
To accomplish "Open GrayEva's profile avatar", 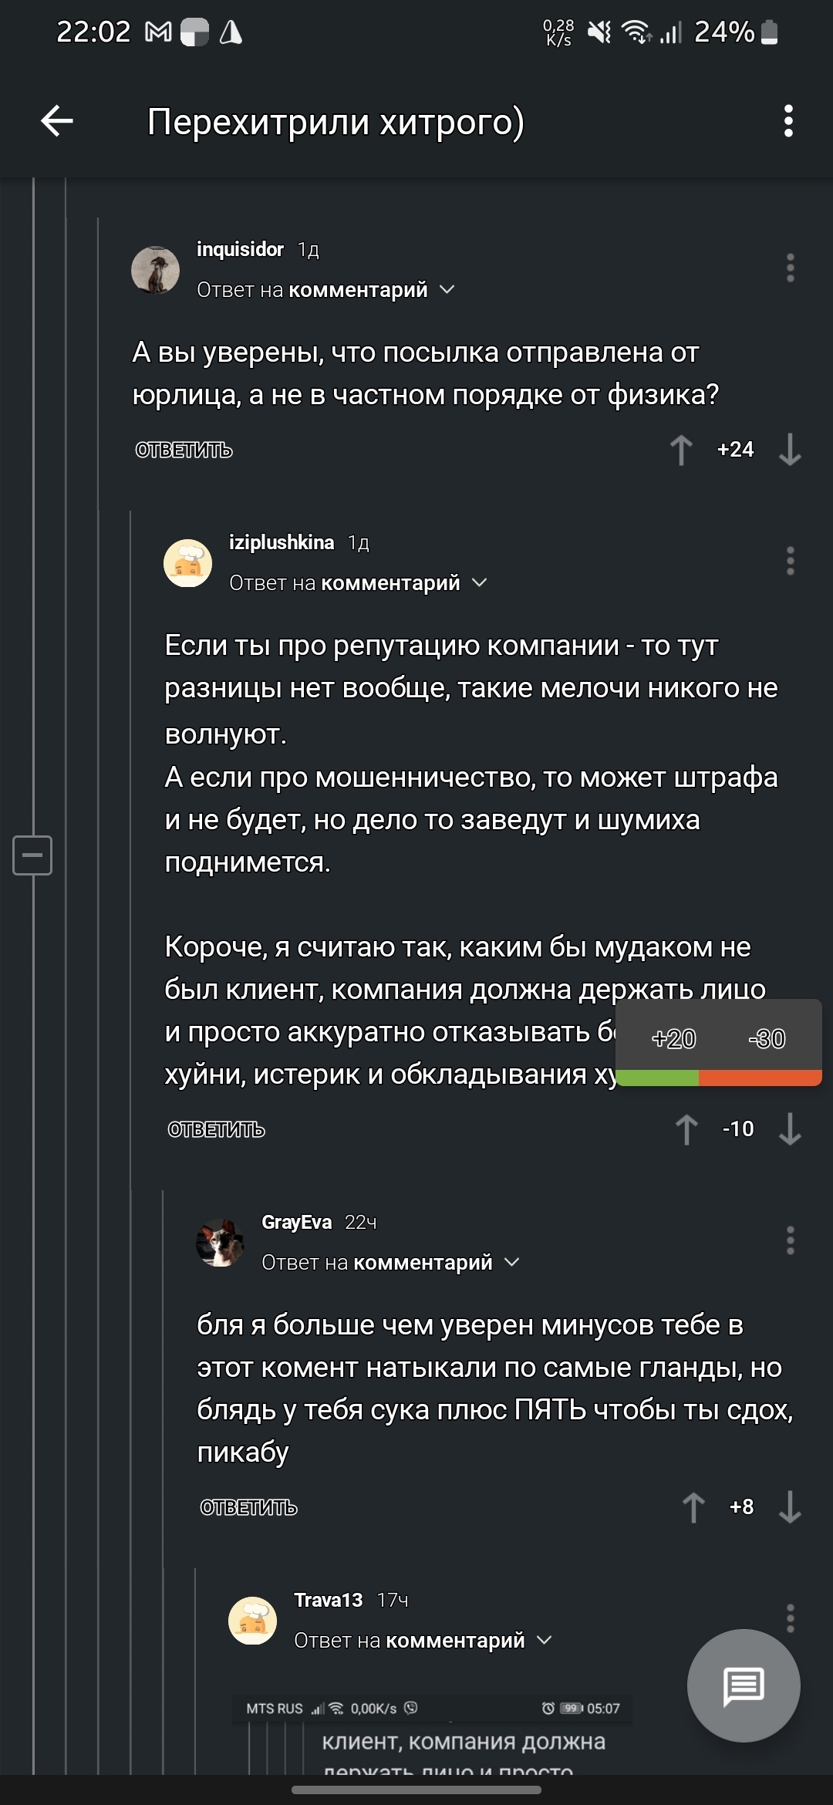I will tap(221, 1243).
